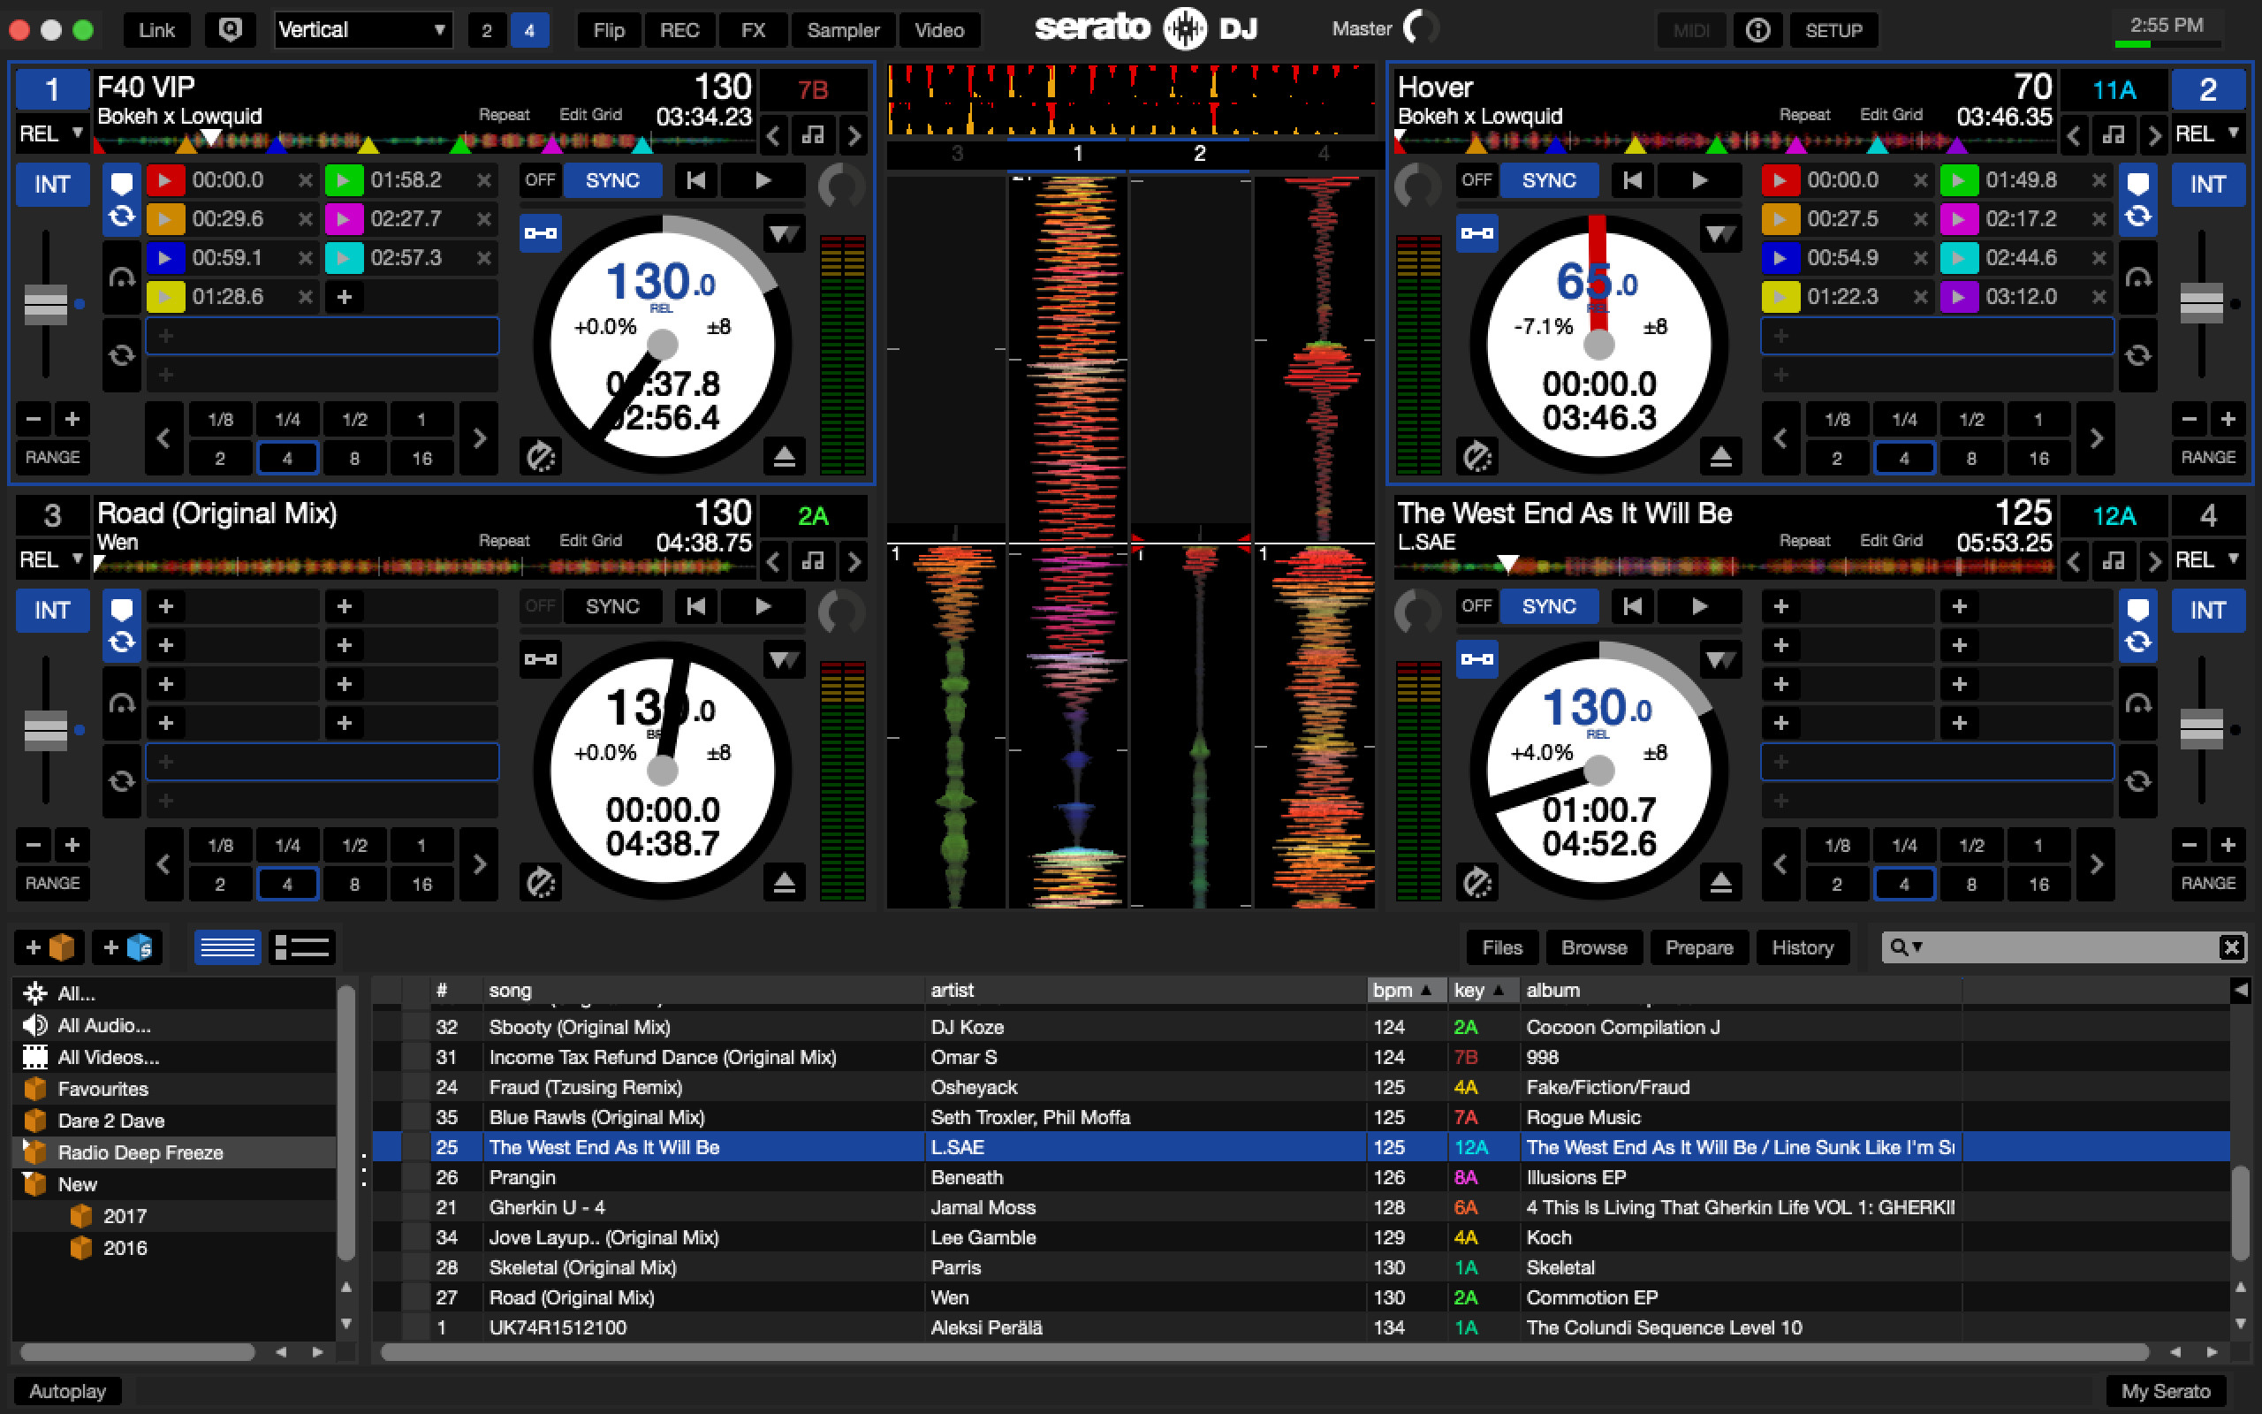Enable headphone cue on Deck 3
The image size is (2262, 1414).
122,703
